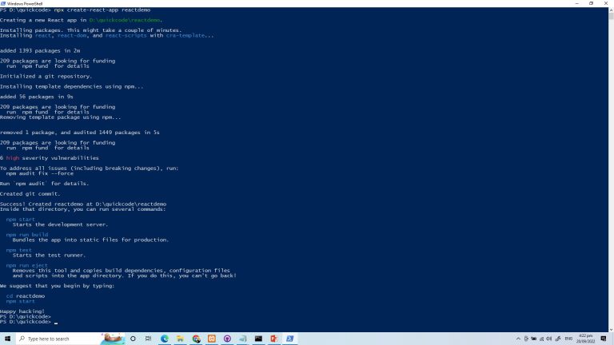
Task: Click the red 'high' severity word
Action: tap(13, 158)
